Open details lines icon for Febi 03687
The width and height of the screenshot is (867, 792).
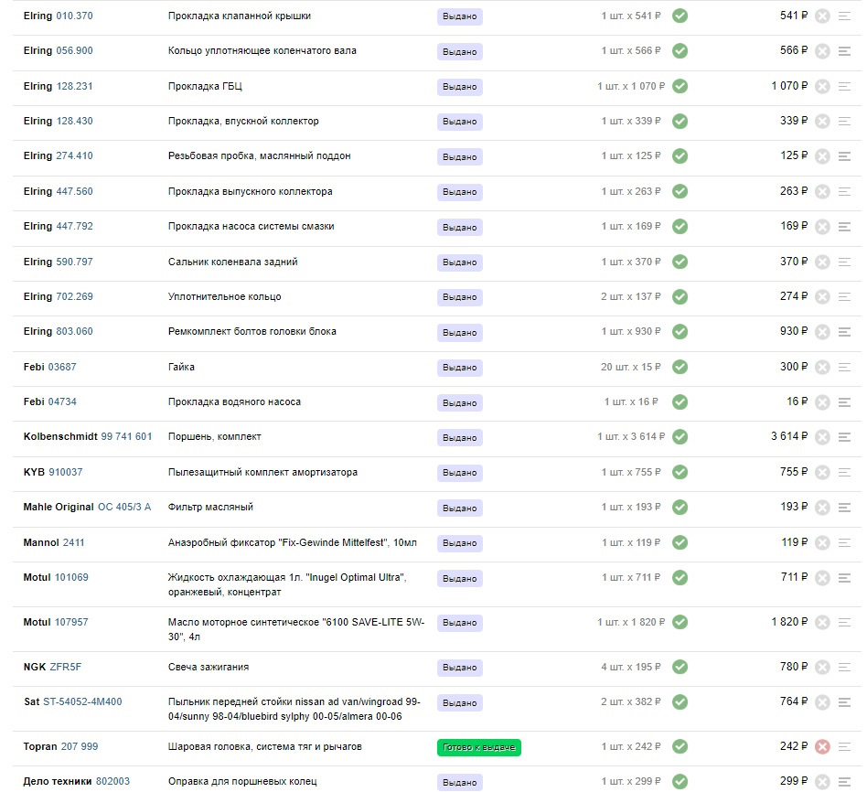(844, 367)
